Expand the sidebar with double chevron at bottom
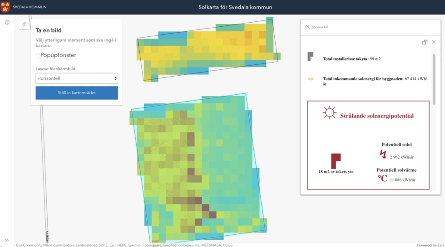The image size is (445, 247). point(7,240)
